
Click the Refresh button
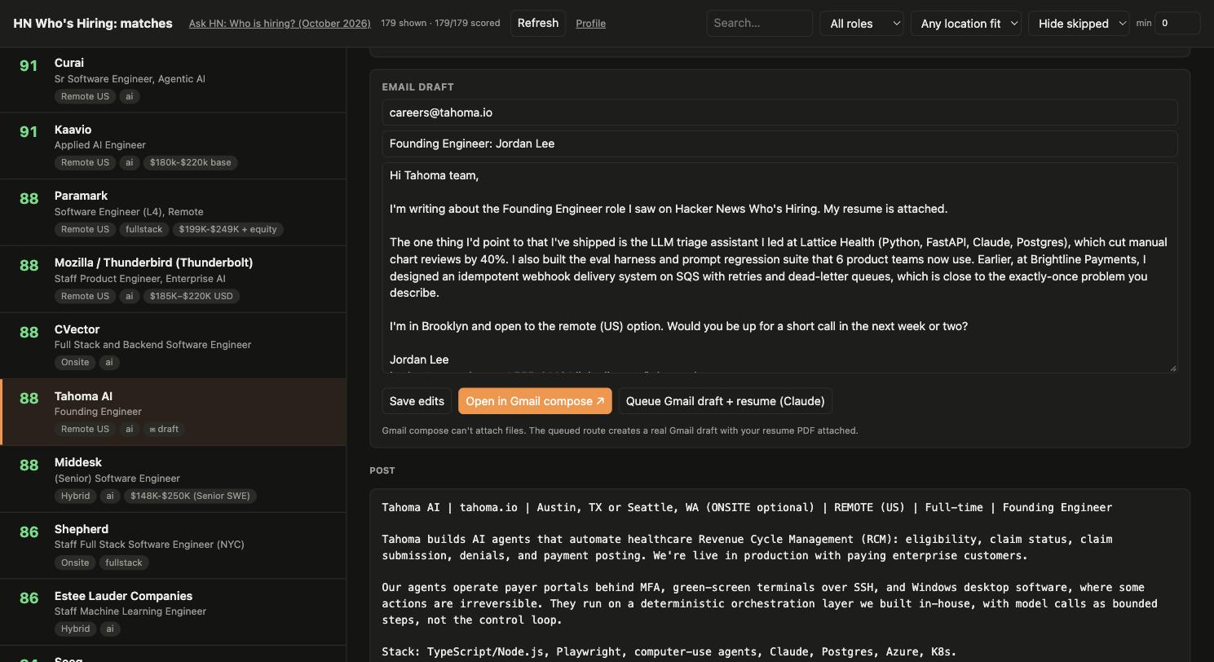(x=538, y=23)
